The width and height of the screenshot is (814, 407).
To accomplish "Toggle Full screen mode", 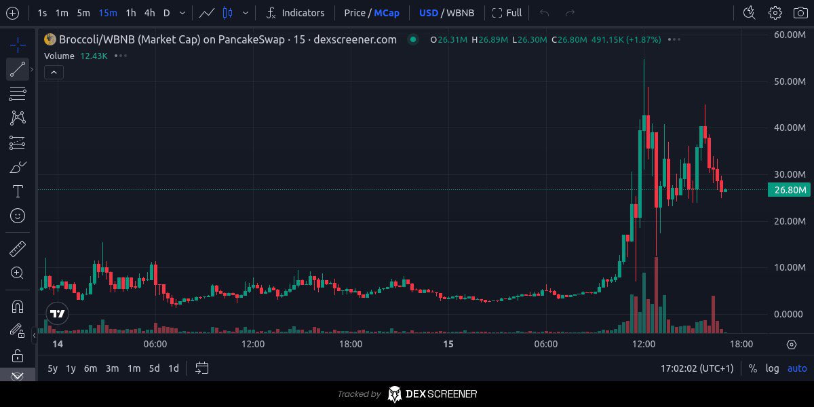I will click(507, 13).
